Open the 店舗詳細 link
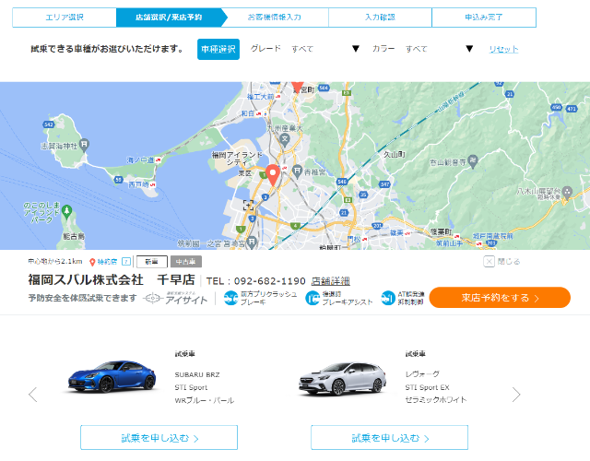Image resolution: width=590 pixels, height=461 pixels. (x=330, y=281)
